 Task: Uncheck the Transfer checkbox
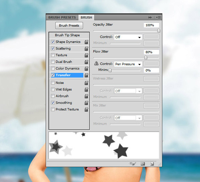click(x=53, y=75)
